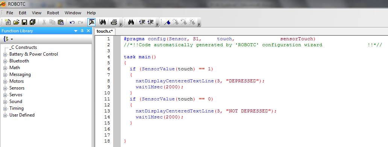The image size is (388, 147).
Task: Click 'sensorTouch' in the pragma line
Action: tap(296, 39)
